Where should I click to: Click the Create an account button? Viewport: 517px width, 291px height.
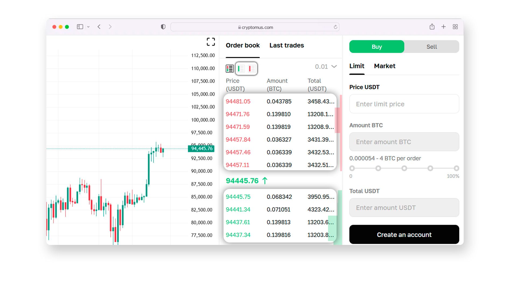pyautogui.click(x=404, y=235)
